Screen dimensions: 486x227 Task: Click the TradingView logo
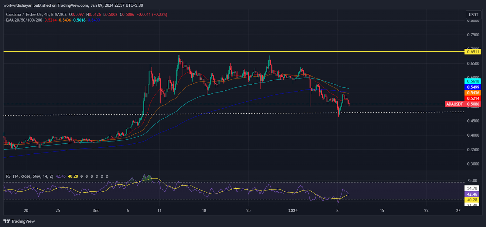click(19, 221)
